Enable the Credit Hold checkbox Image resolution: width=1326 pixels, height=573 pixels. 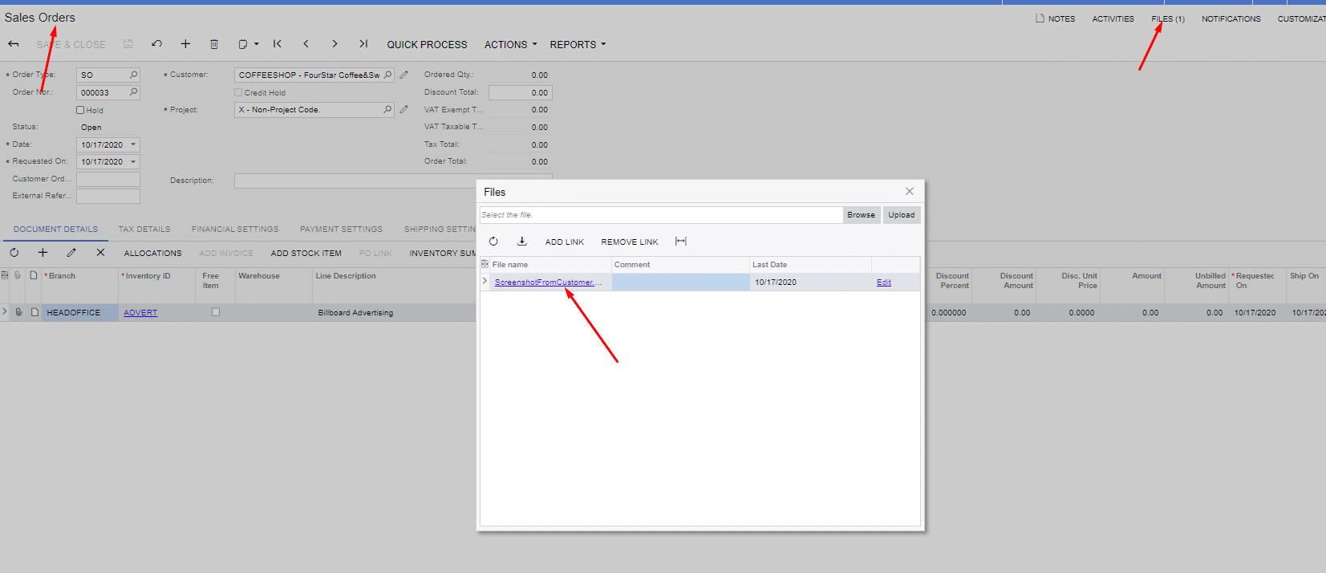tap(238, 92)
